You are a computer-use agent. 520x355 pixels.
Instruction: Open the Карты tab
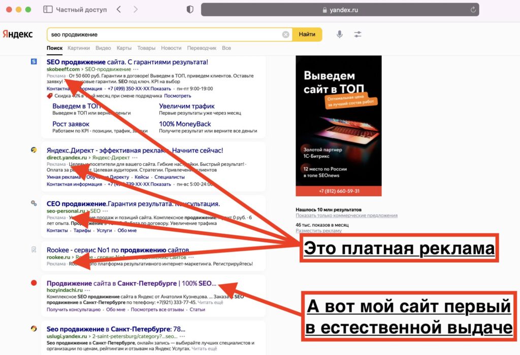(x=124, y=48)
